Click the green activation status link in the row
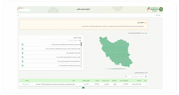The width and height of the screenshot is (179, 95). point(87,84)
